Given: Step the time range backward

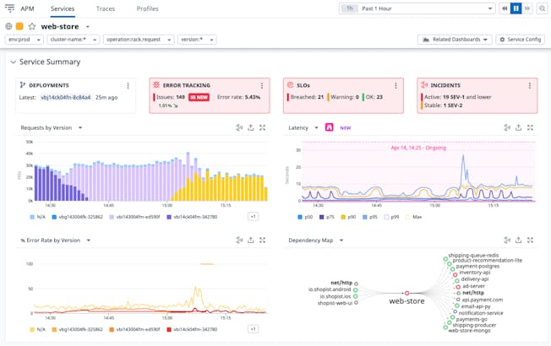Looking at the screenshot, I should click(x=505, y=8).
